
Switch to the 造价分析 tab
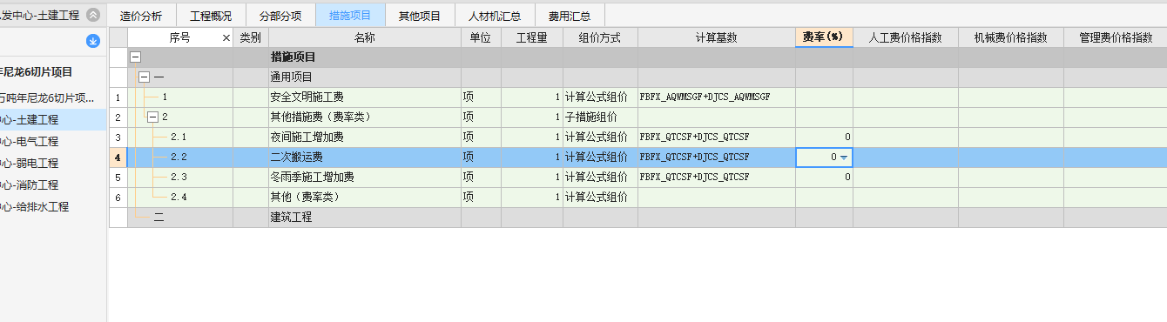tap(141, 16)
